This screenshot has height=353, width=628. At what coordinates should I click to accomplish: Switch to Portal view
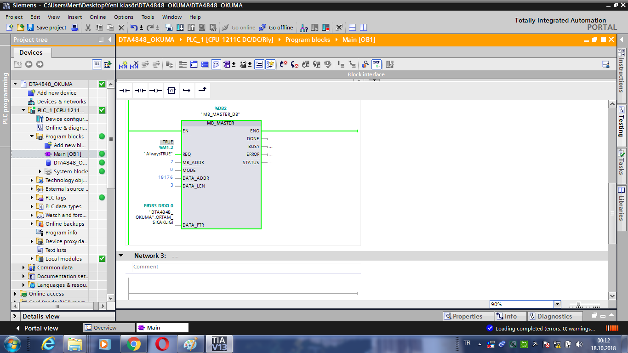pos(37,328)
